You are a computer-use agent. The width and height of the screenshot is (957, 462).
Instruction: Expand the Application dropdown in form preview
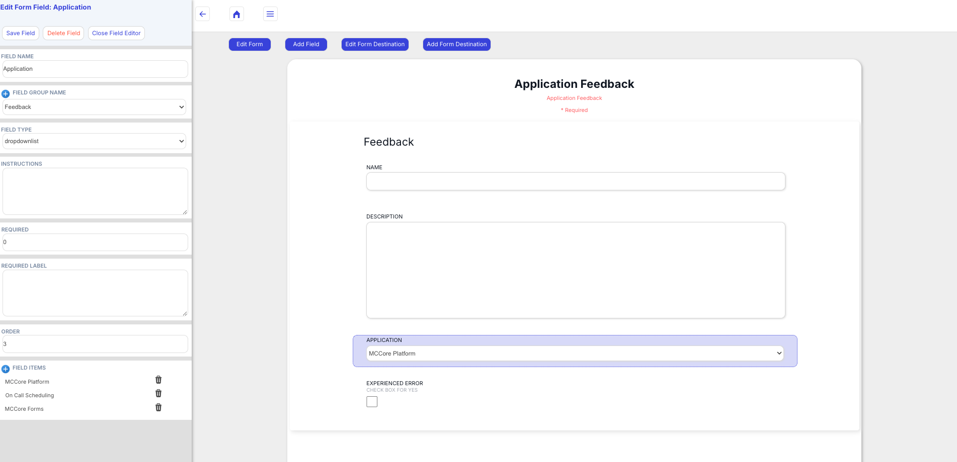(x=575, y=354)
